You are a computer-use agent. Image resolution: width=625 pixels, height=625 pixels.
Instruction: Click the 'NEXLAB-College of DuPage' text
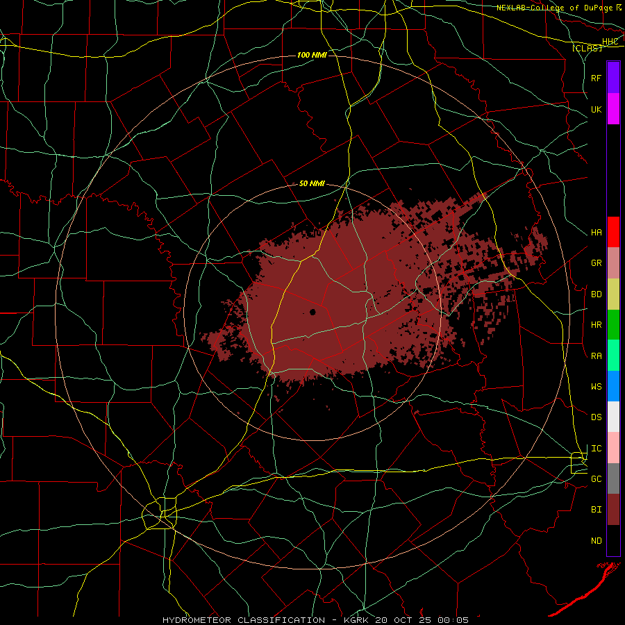coord(556,8)
